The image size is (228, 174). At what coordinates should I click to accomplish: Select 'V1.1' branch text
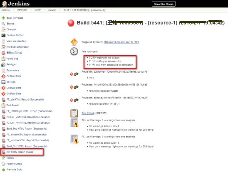[92, 78]
